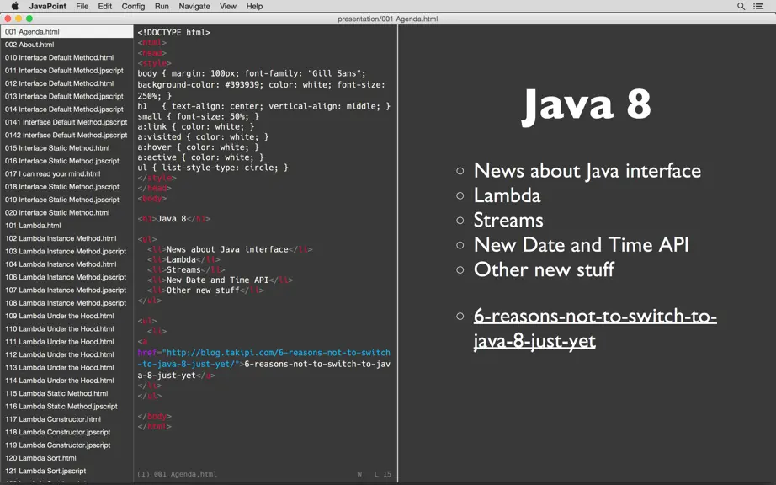Click the Spotlight search magnifier icon
This screenshot has height=485, width=776.
(741, 6)
